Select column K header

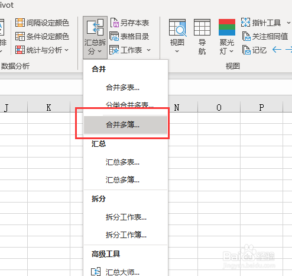pos(48,107)
